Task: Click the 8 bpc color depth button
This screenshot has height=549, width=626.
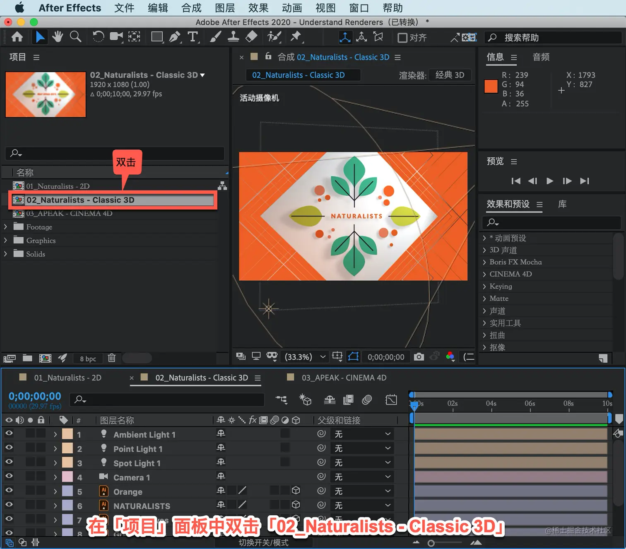Action: pos(88,359)
